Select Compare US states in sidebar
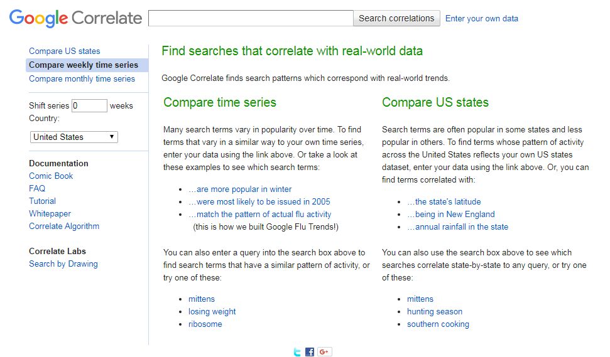Image resolution: width=610 pixels, height=357 pixels. pyautogui.click(x=65, y=51)
